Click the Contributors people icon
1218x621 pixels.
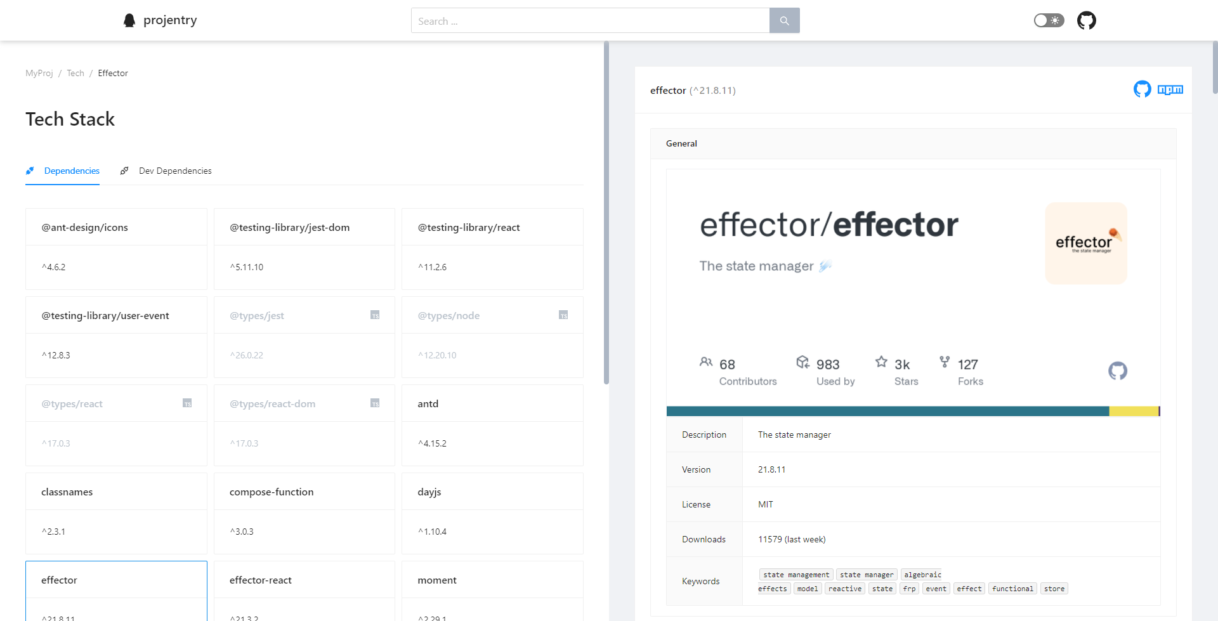pos(706,362)
